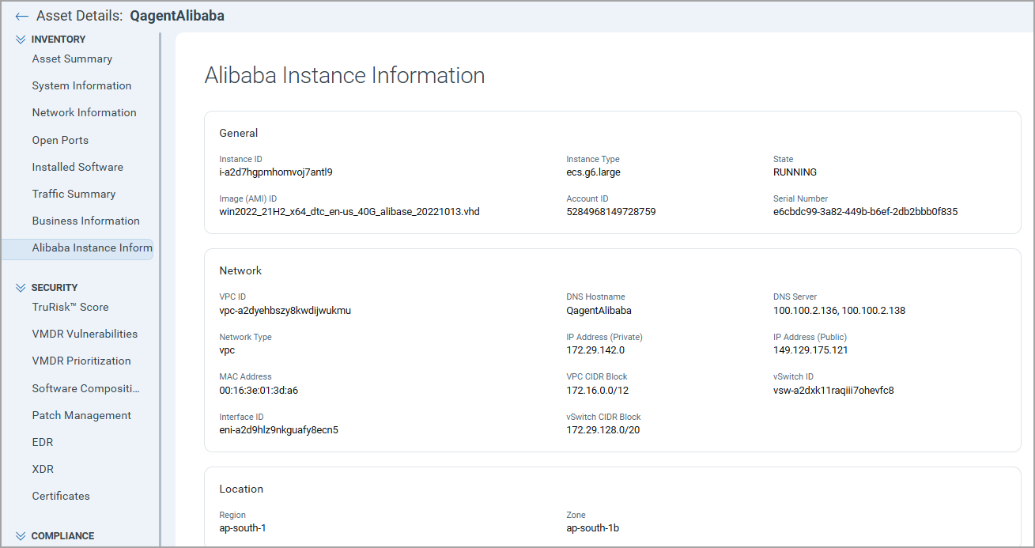Click zone value ap-south-1b

(592, 527)
